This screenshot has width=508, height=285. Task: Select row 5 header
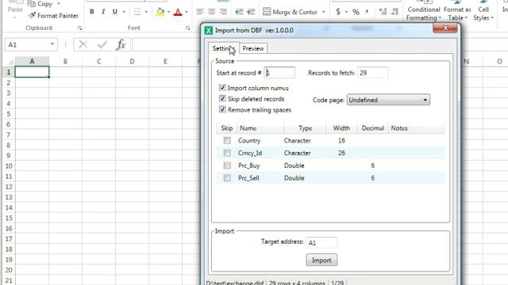(8, 114)
